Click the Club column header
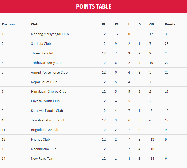187x168 pixels. point(34,24)
